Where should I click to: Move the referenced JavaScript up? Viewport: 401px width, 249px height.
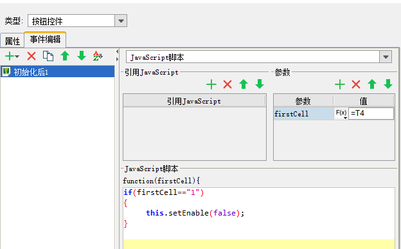tap(244, 84)
